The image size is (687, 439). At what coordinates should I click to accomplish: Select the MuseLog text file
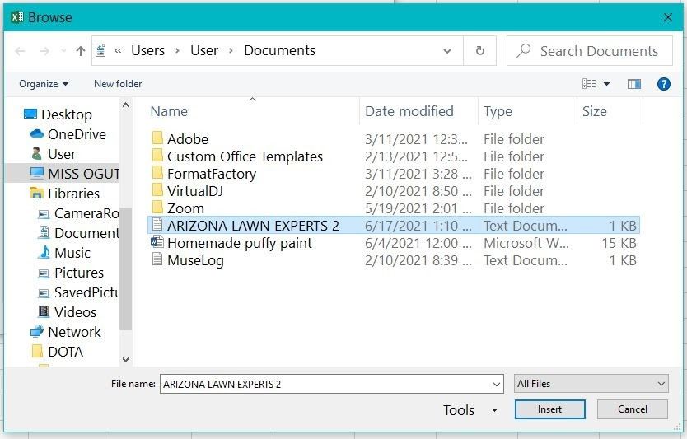394,259
